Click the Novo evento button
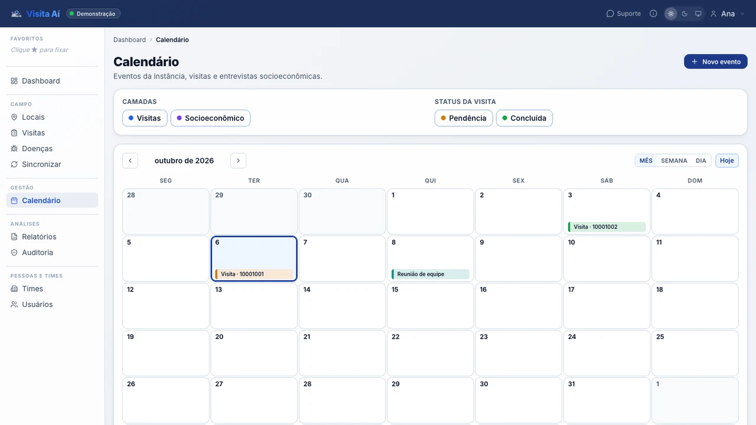756x425 pixels. coord(716,61)
